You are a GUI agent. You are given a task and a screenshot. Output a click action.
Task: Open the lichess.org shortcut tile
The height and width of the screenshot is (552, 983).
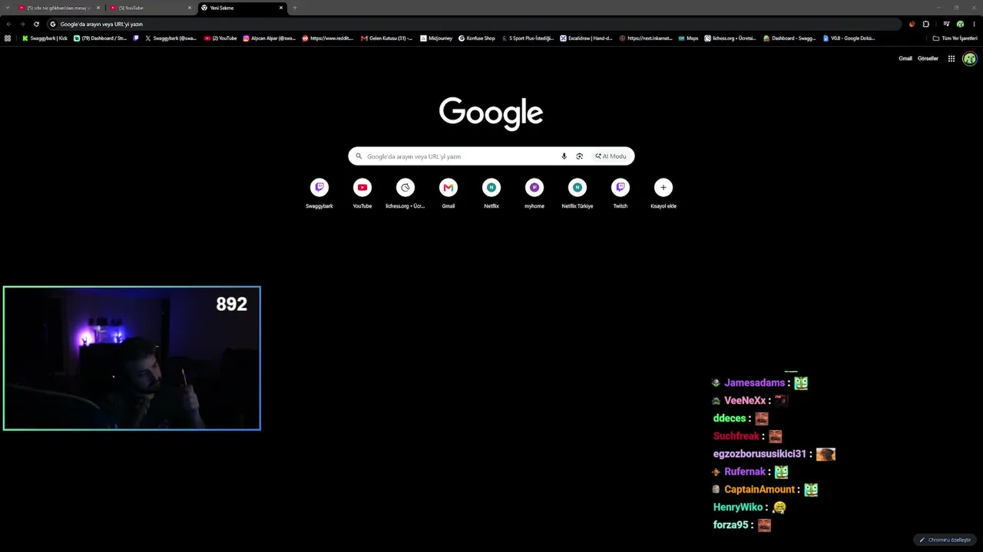[405, 193]
